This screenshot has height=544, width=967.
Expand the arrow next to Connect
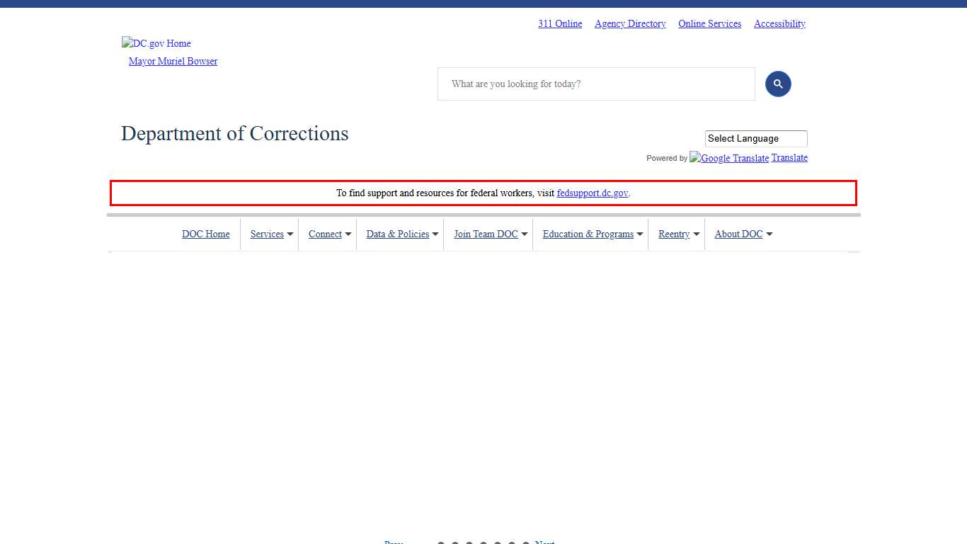coord(348,234)
